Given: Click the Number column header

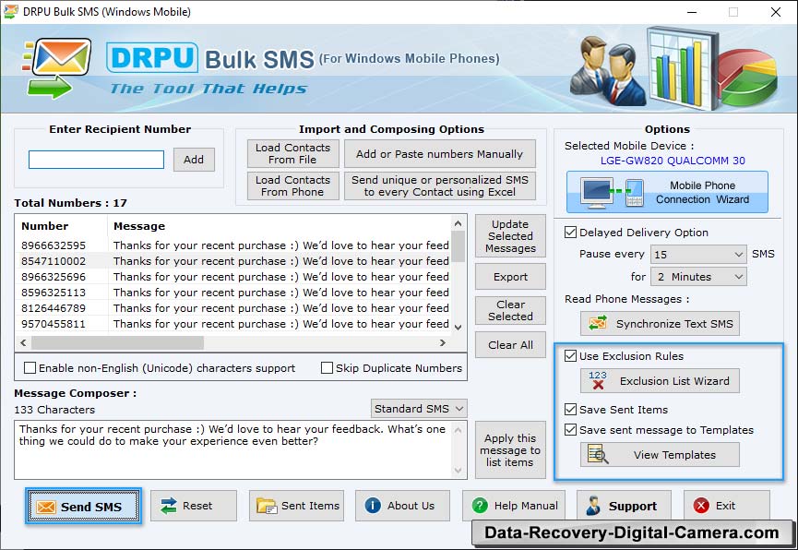Looking at the screenshot, I should click(x=61, y=225).
